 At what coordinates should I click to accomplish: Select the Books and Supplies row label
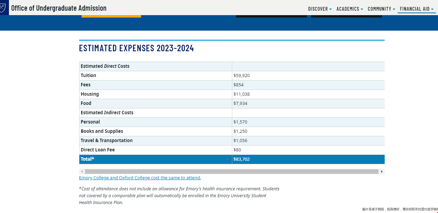coord(102,131)
